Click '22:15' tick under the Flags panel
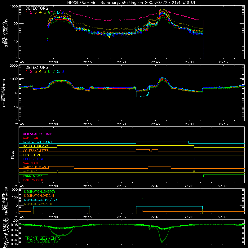 87,186
